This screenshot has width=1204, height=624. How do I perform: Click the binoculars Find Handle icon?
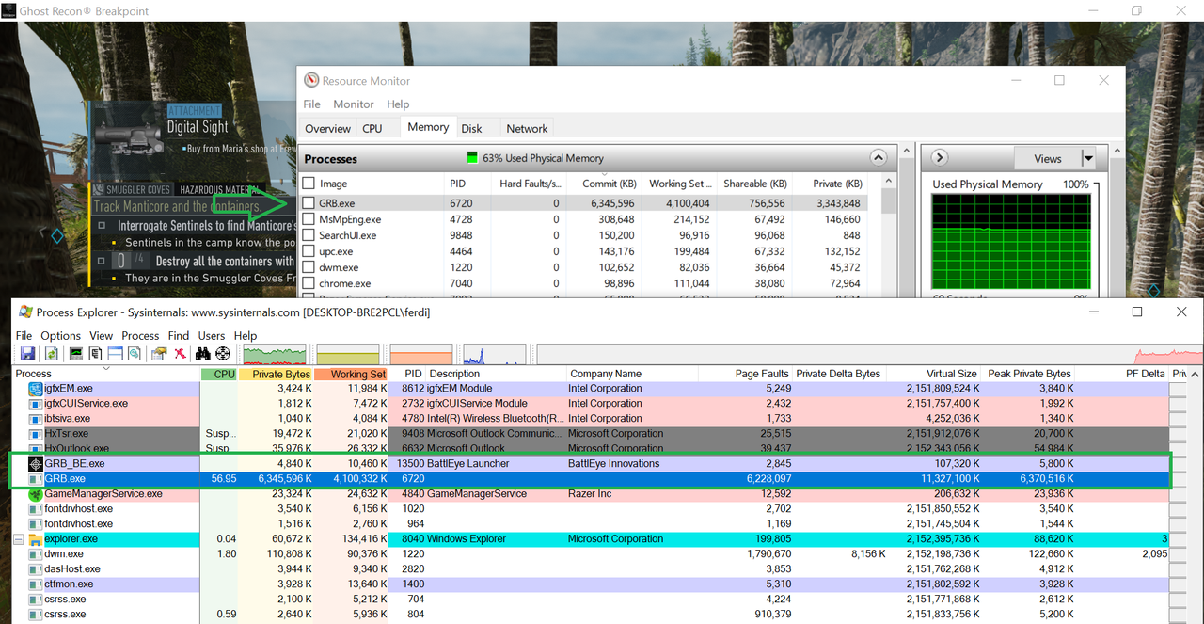tap(202, 353)
